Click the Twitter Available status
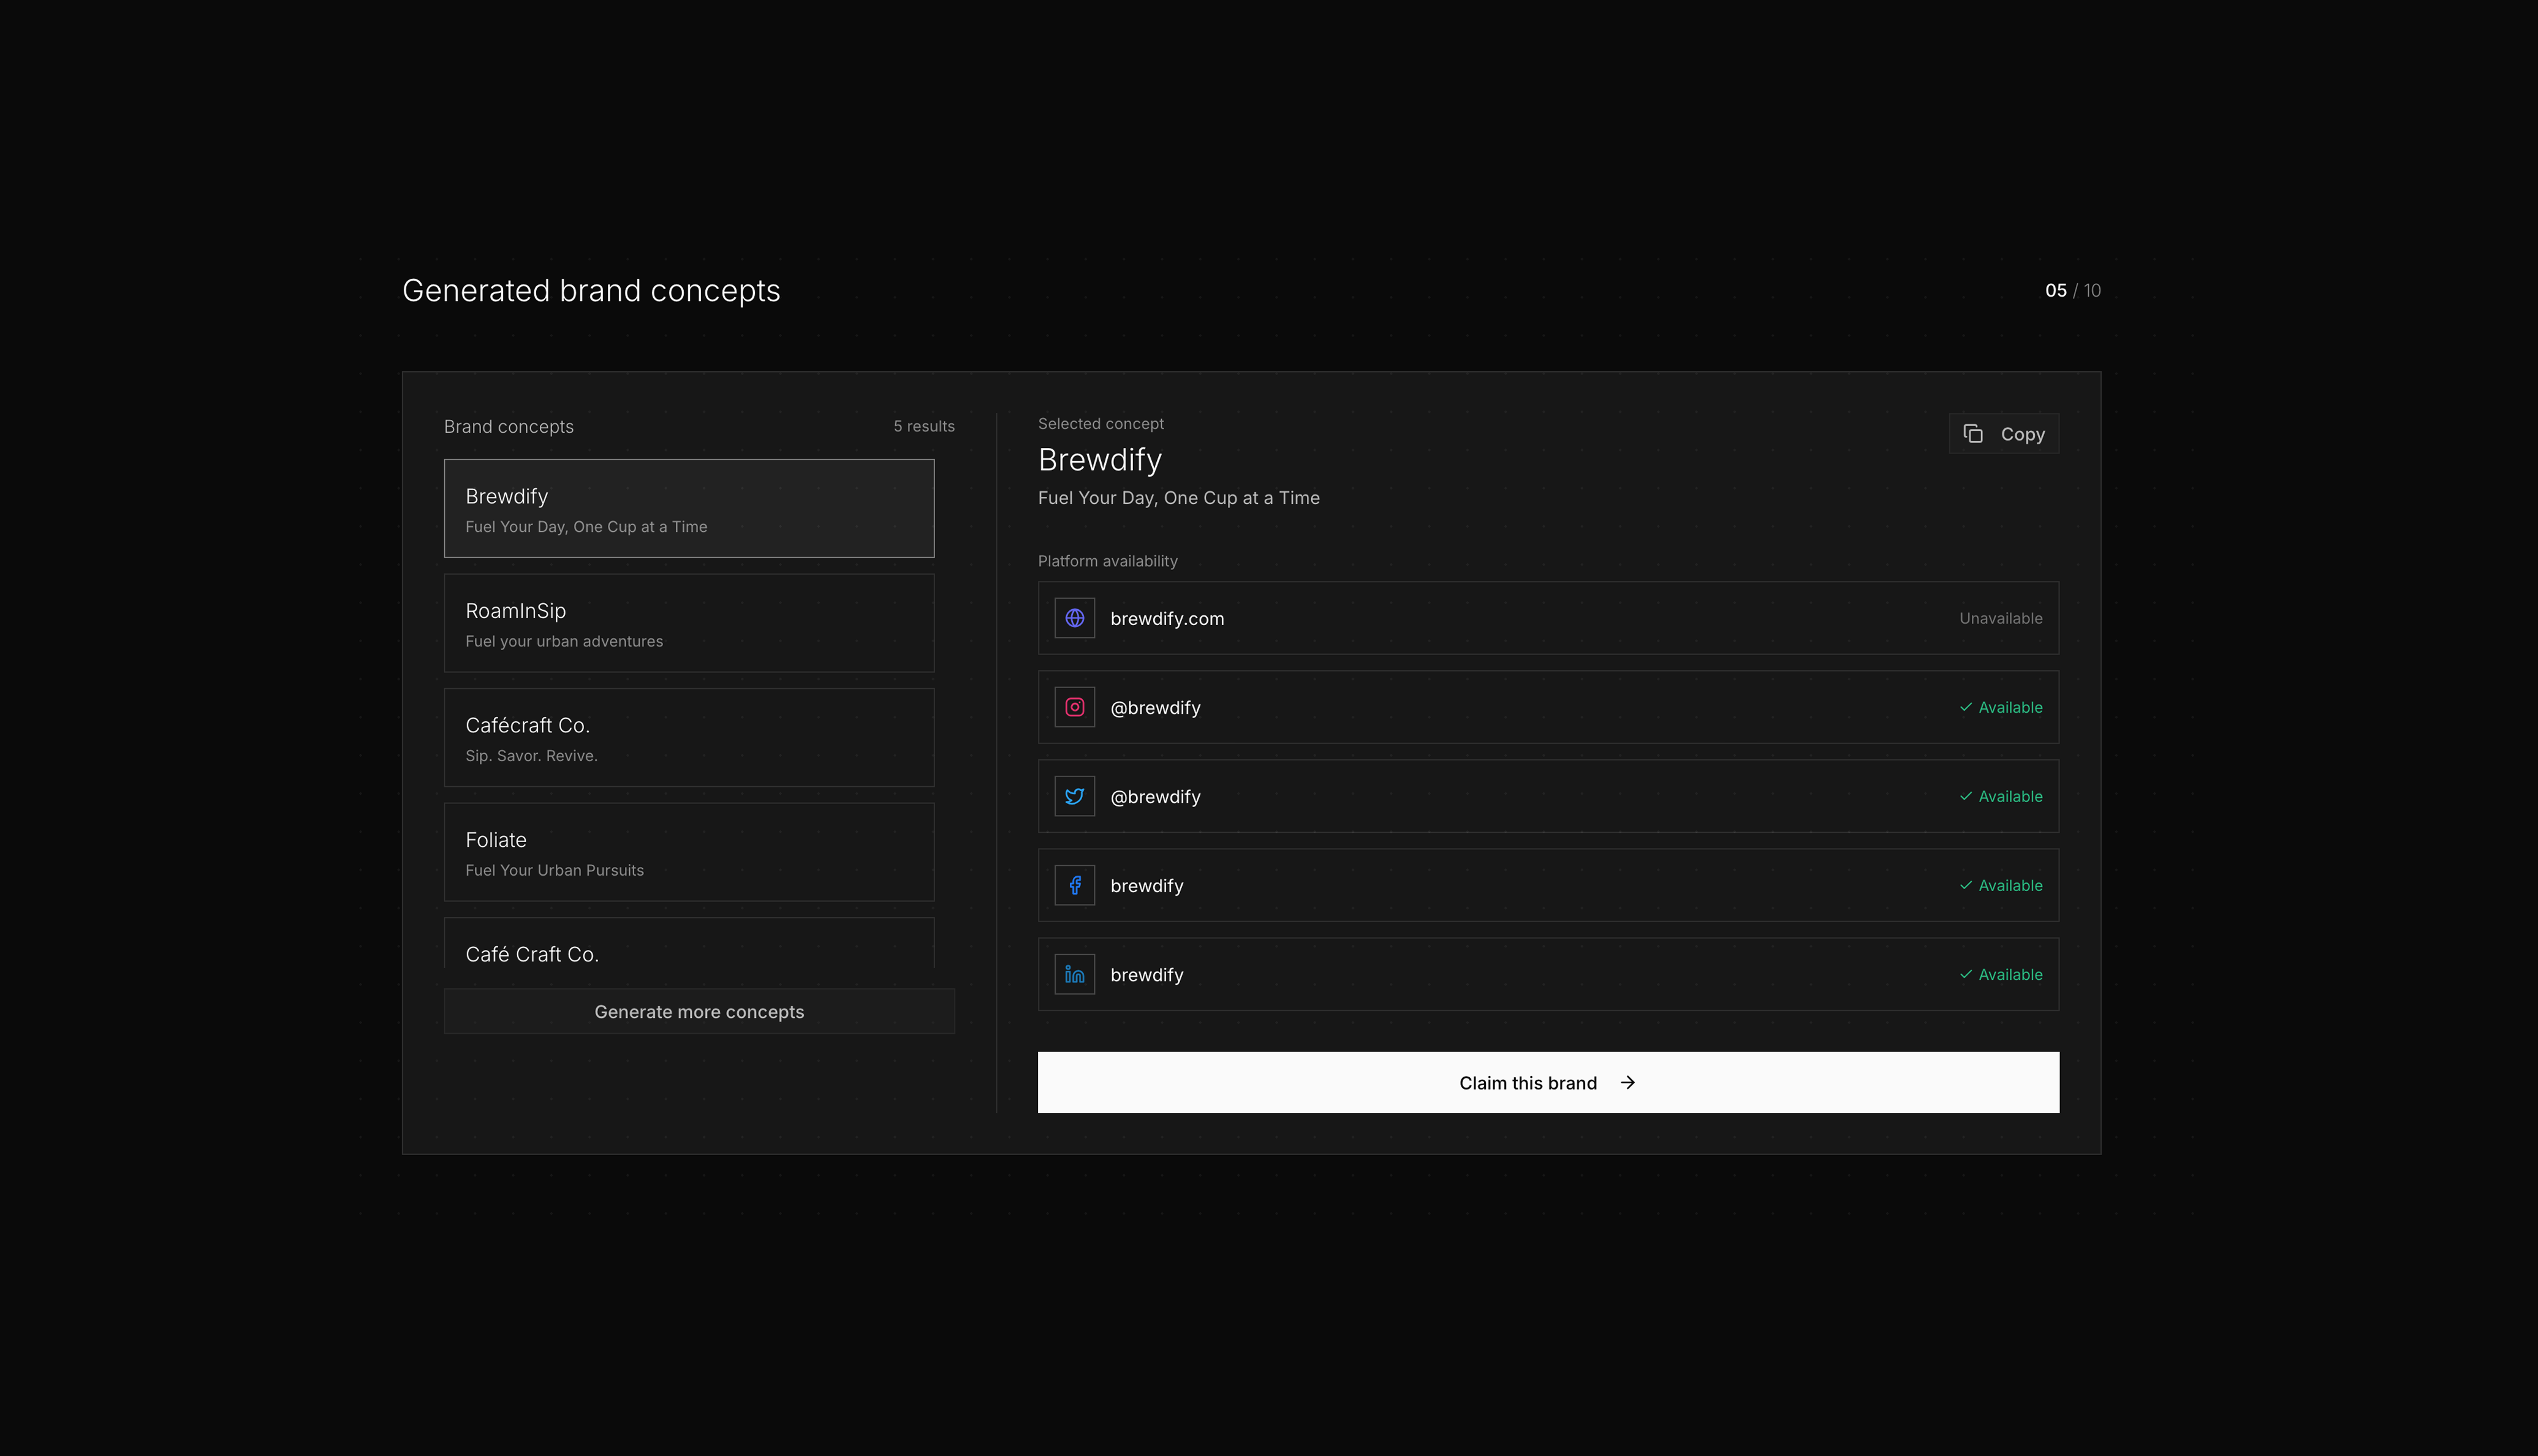2538x1456 pixels. tap(2000, 796)
